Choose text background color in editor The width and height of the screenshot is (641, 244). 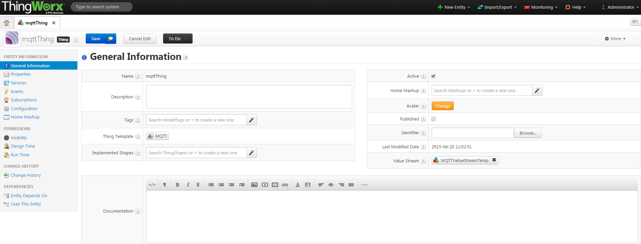pos(308,185)
